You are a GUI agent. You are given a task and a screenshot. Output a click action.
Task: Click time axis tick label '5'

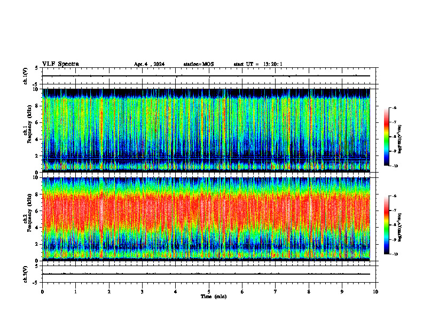tap(209, 292)
